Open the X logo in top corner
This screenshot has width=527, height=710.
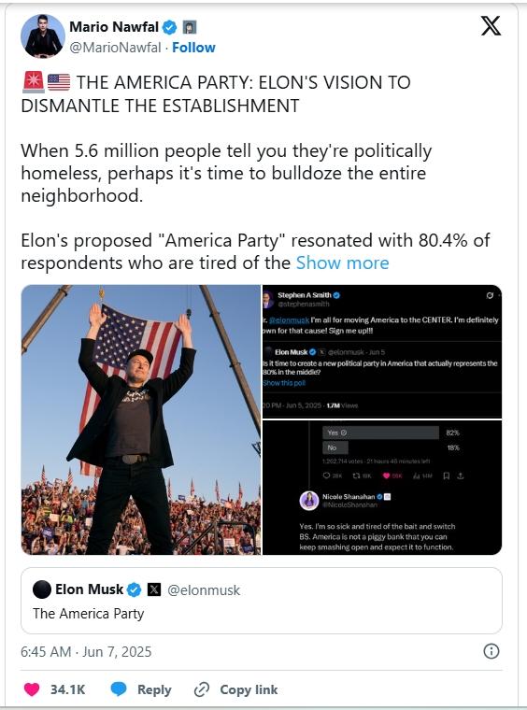[x=491, y=25]
